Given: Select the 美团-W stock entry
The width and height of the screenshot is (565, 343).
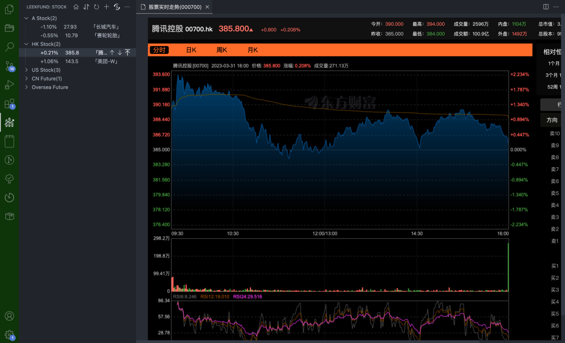Looking at the screenshot, I should [106, 61].
